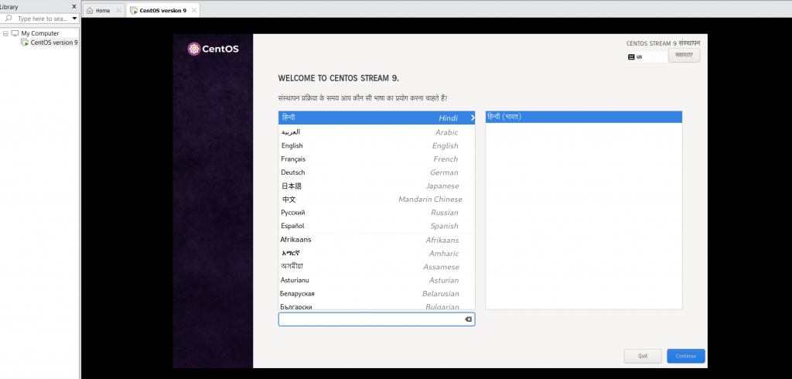This screenshot has width=792, height=379.
Task: Select Amharic in the language list
Action: [377, 253]
